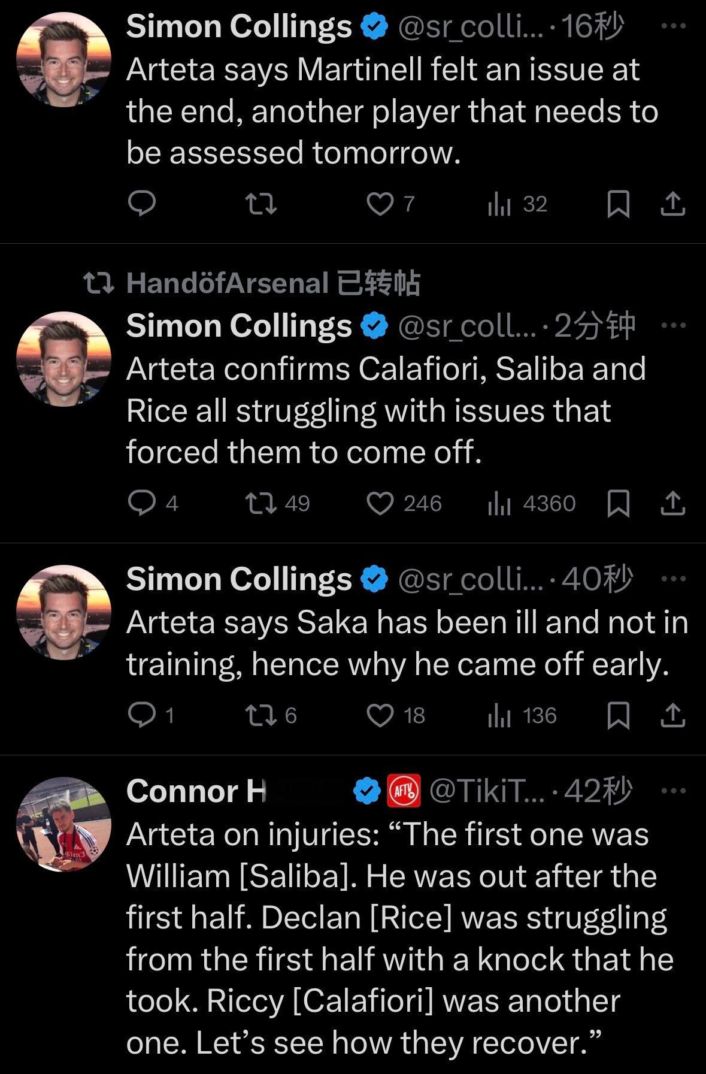This screenshot has width=706, height=1074.
Task: Click the AFTV affiliation badge
Action: (x=404, y=791)
